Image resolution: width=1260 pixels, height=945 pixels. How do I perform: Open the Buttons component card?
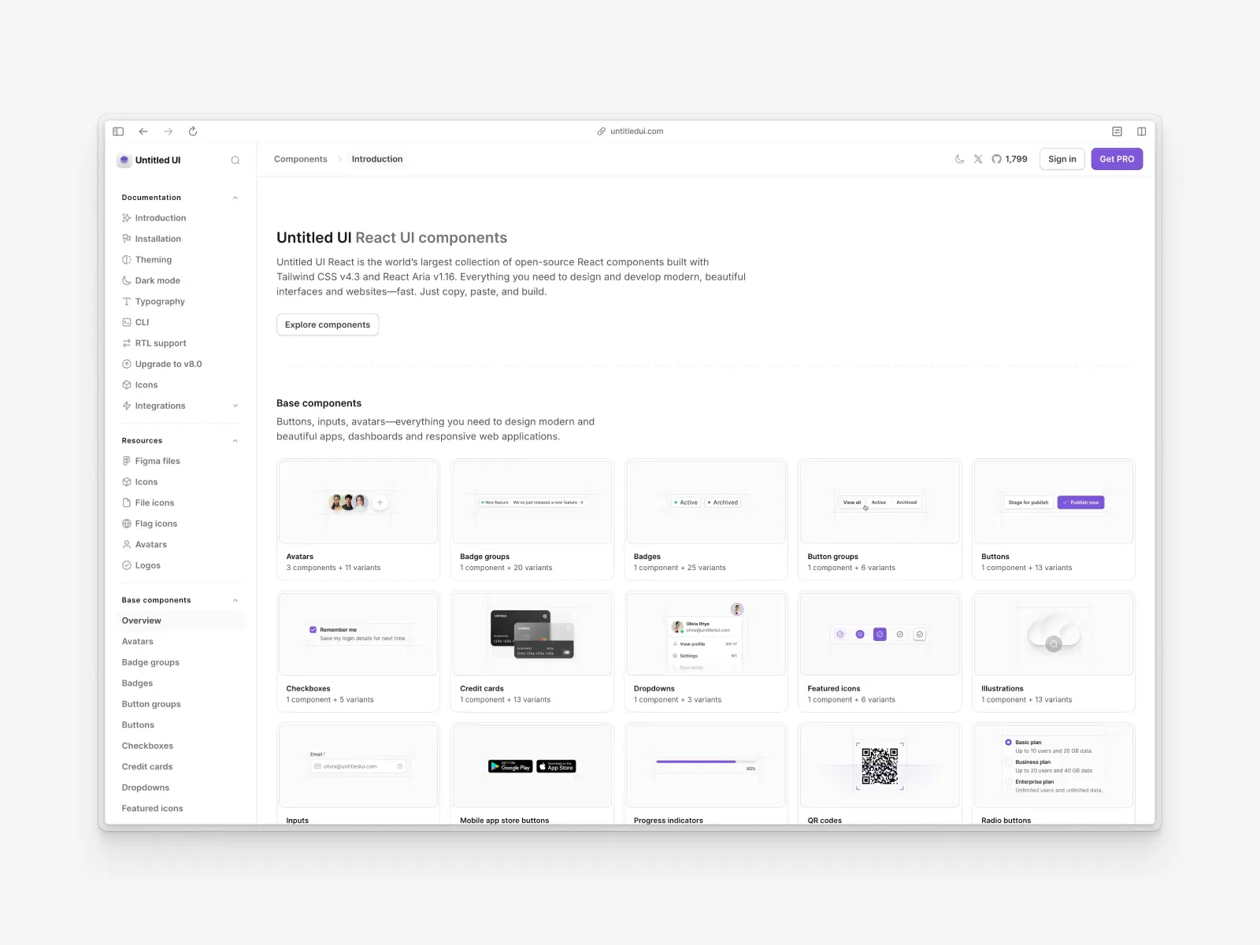click(x=1054, y=520)
